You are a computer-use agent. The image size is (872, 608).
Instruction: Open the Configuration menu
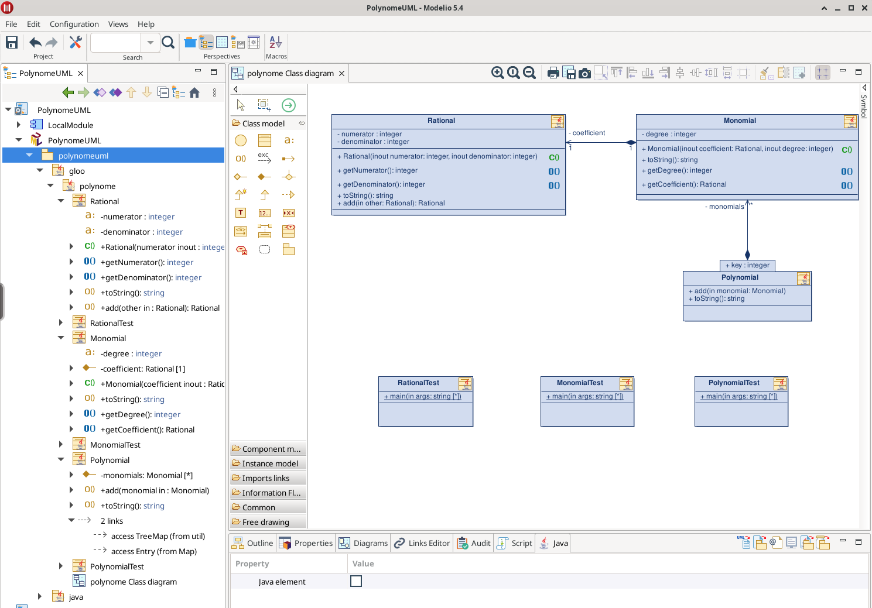point(74,24)
